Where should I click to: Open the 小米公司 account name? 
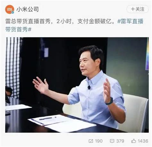(x=28, y=9)
